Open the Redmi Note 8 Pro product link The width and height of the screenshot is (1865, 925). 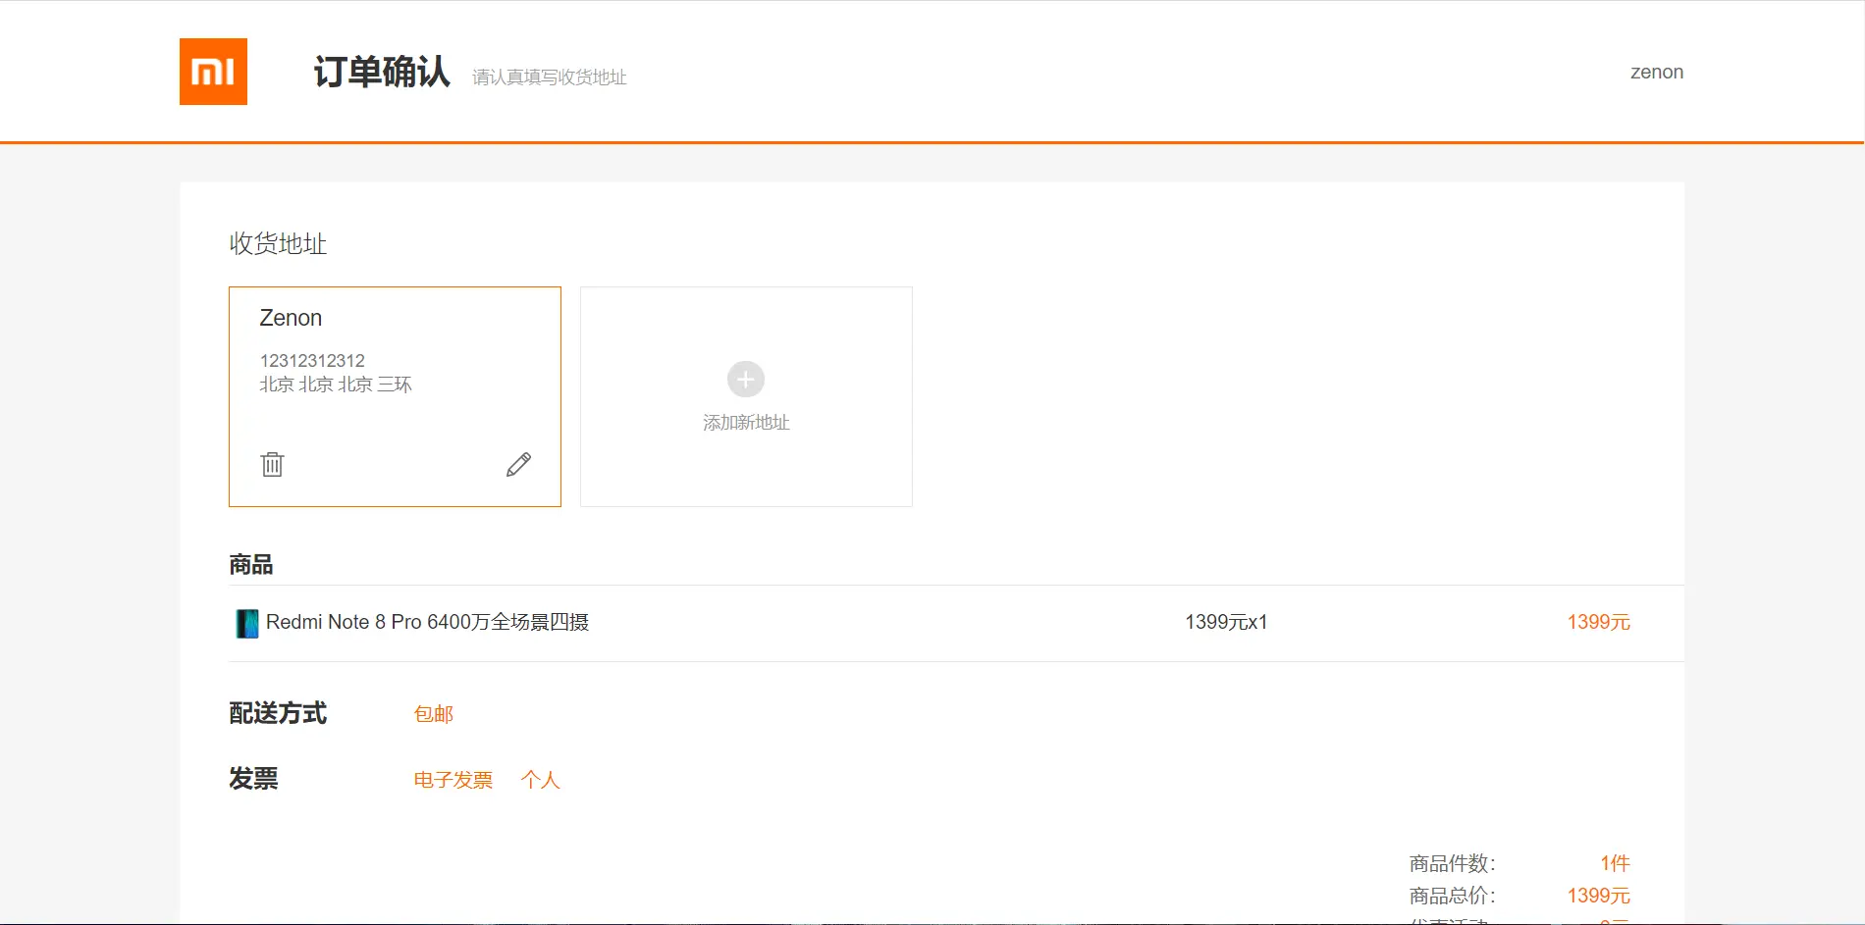pyautogui.click(x=427, y=622)
